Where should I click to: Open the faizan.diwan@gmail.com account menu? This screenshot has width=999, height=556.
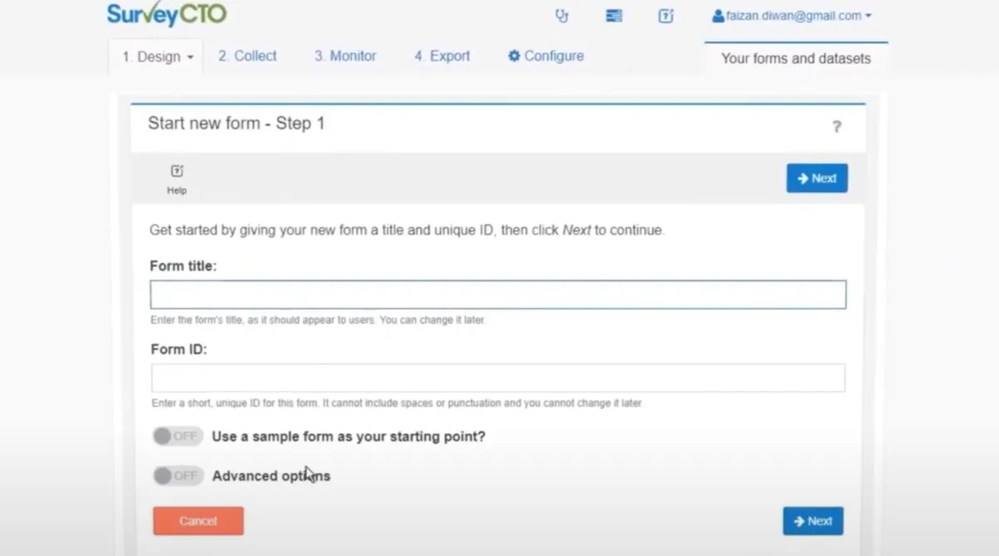point(792,16)
